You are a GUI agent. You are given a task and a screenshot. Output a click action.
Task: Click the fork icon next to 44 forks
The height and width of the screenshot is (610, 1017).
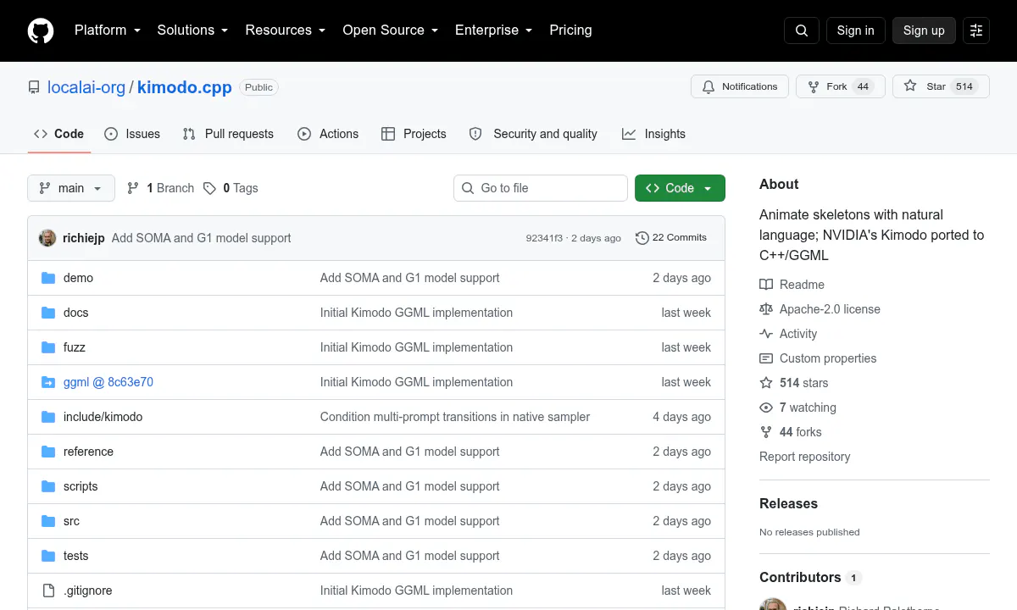point(766,432)
